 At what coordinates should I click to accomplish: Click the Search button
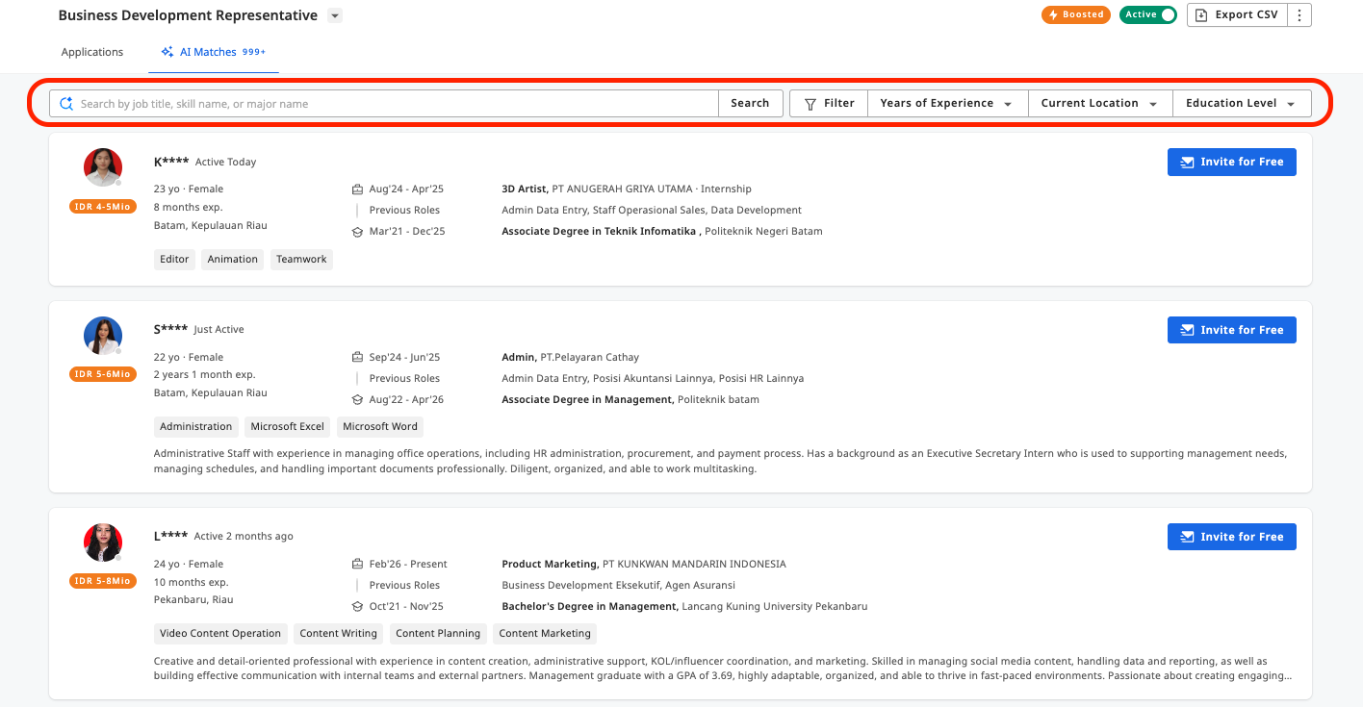pos(750,103)
